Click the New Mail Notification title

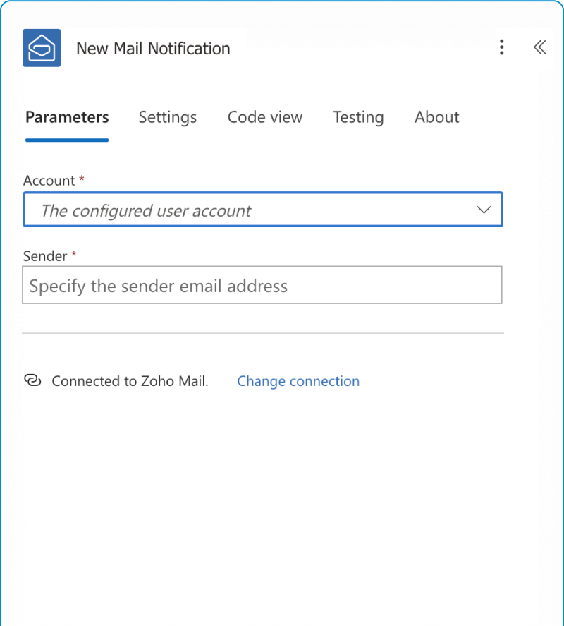click(x=153, y=49)
